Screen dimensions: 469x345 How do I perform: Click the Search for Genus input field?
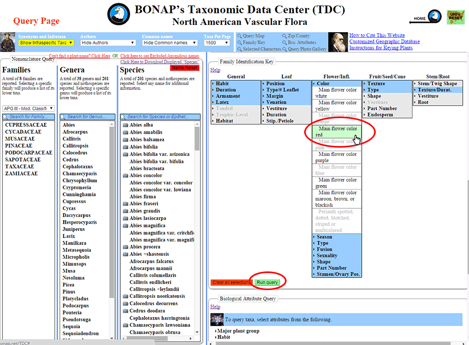88,117
